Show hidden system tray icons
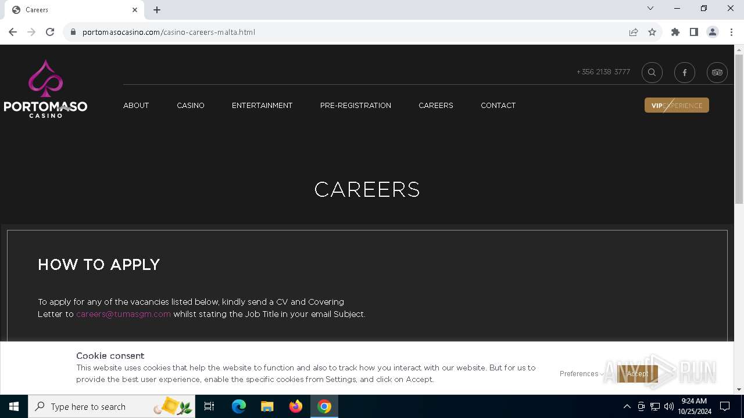Image resolution: width=744 pixels, height=418 pixels. point(627,406)
